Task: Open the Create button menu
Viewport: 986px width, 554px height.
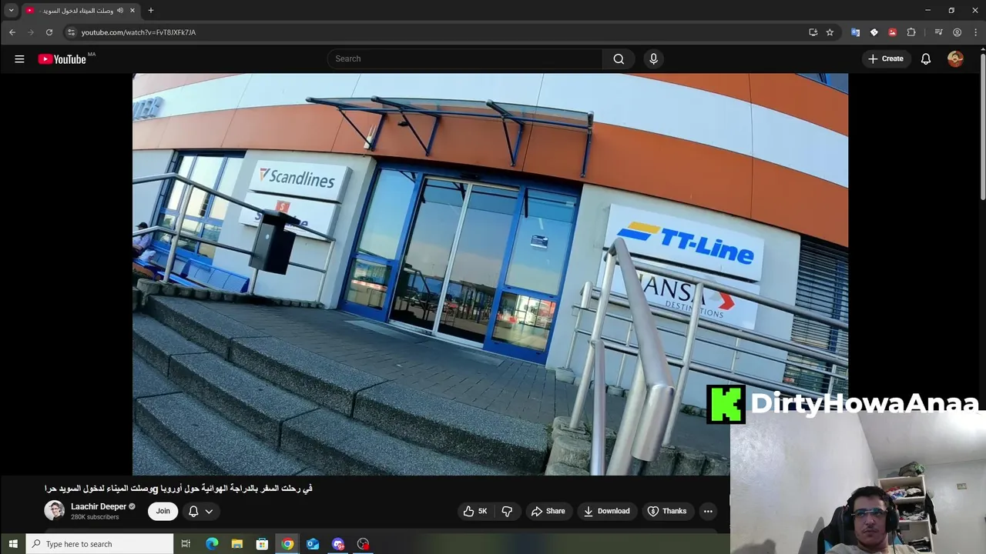Action: [886, 58]
